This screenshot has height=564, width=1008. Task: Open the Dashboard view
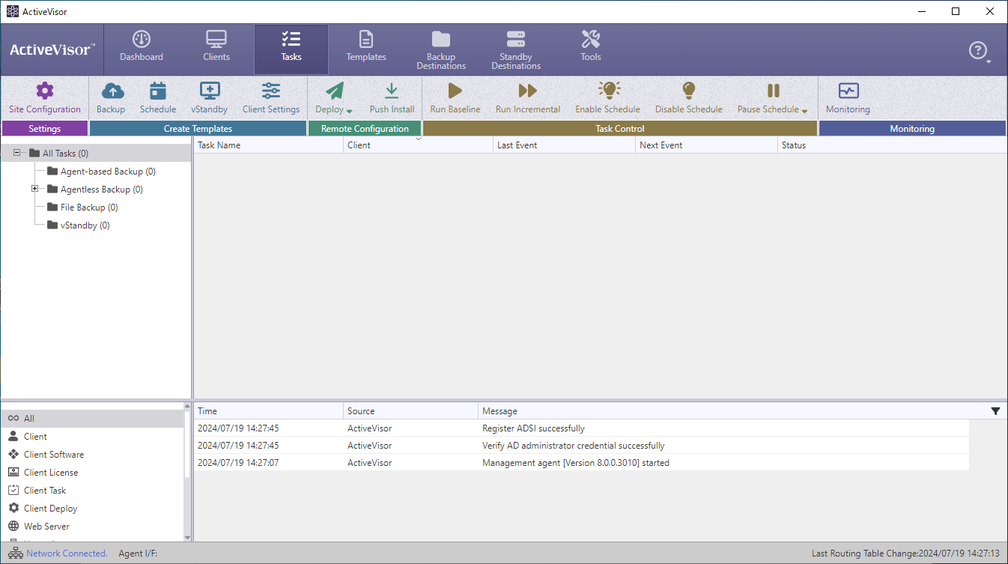(142, 47)
